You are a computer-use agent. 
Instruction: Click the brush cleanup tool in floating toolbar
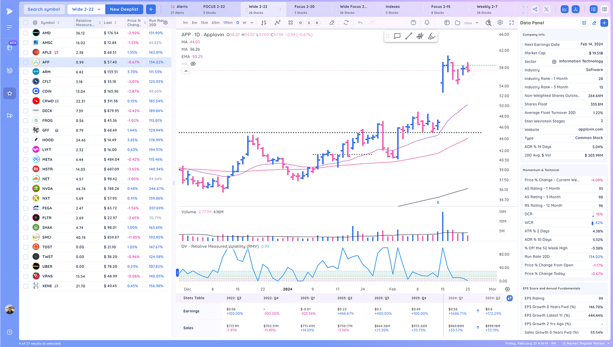pyautogui.click(x=431, y=37)
